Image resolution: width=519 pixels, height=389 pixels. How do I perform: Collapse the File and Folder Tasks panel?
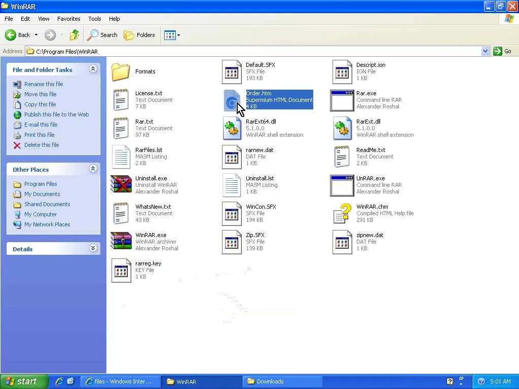click(93, 69)
